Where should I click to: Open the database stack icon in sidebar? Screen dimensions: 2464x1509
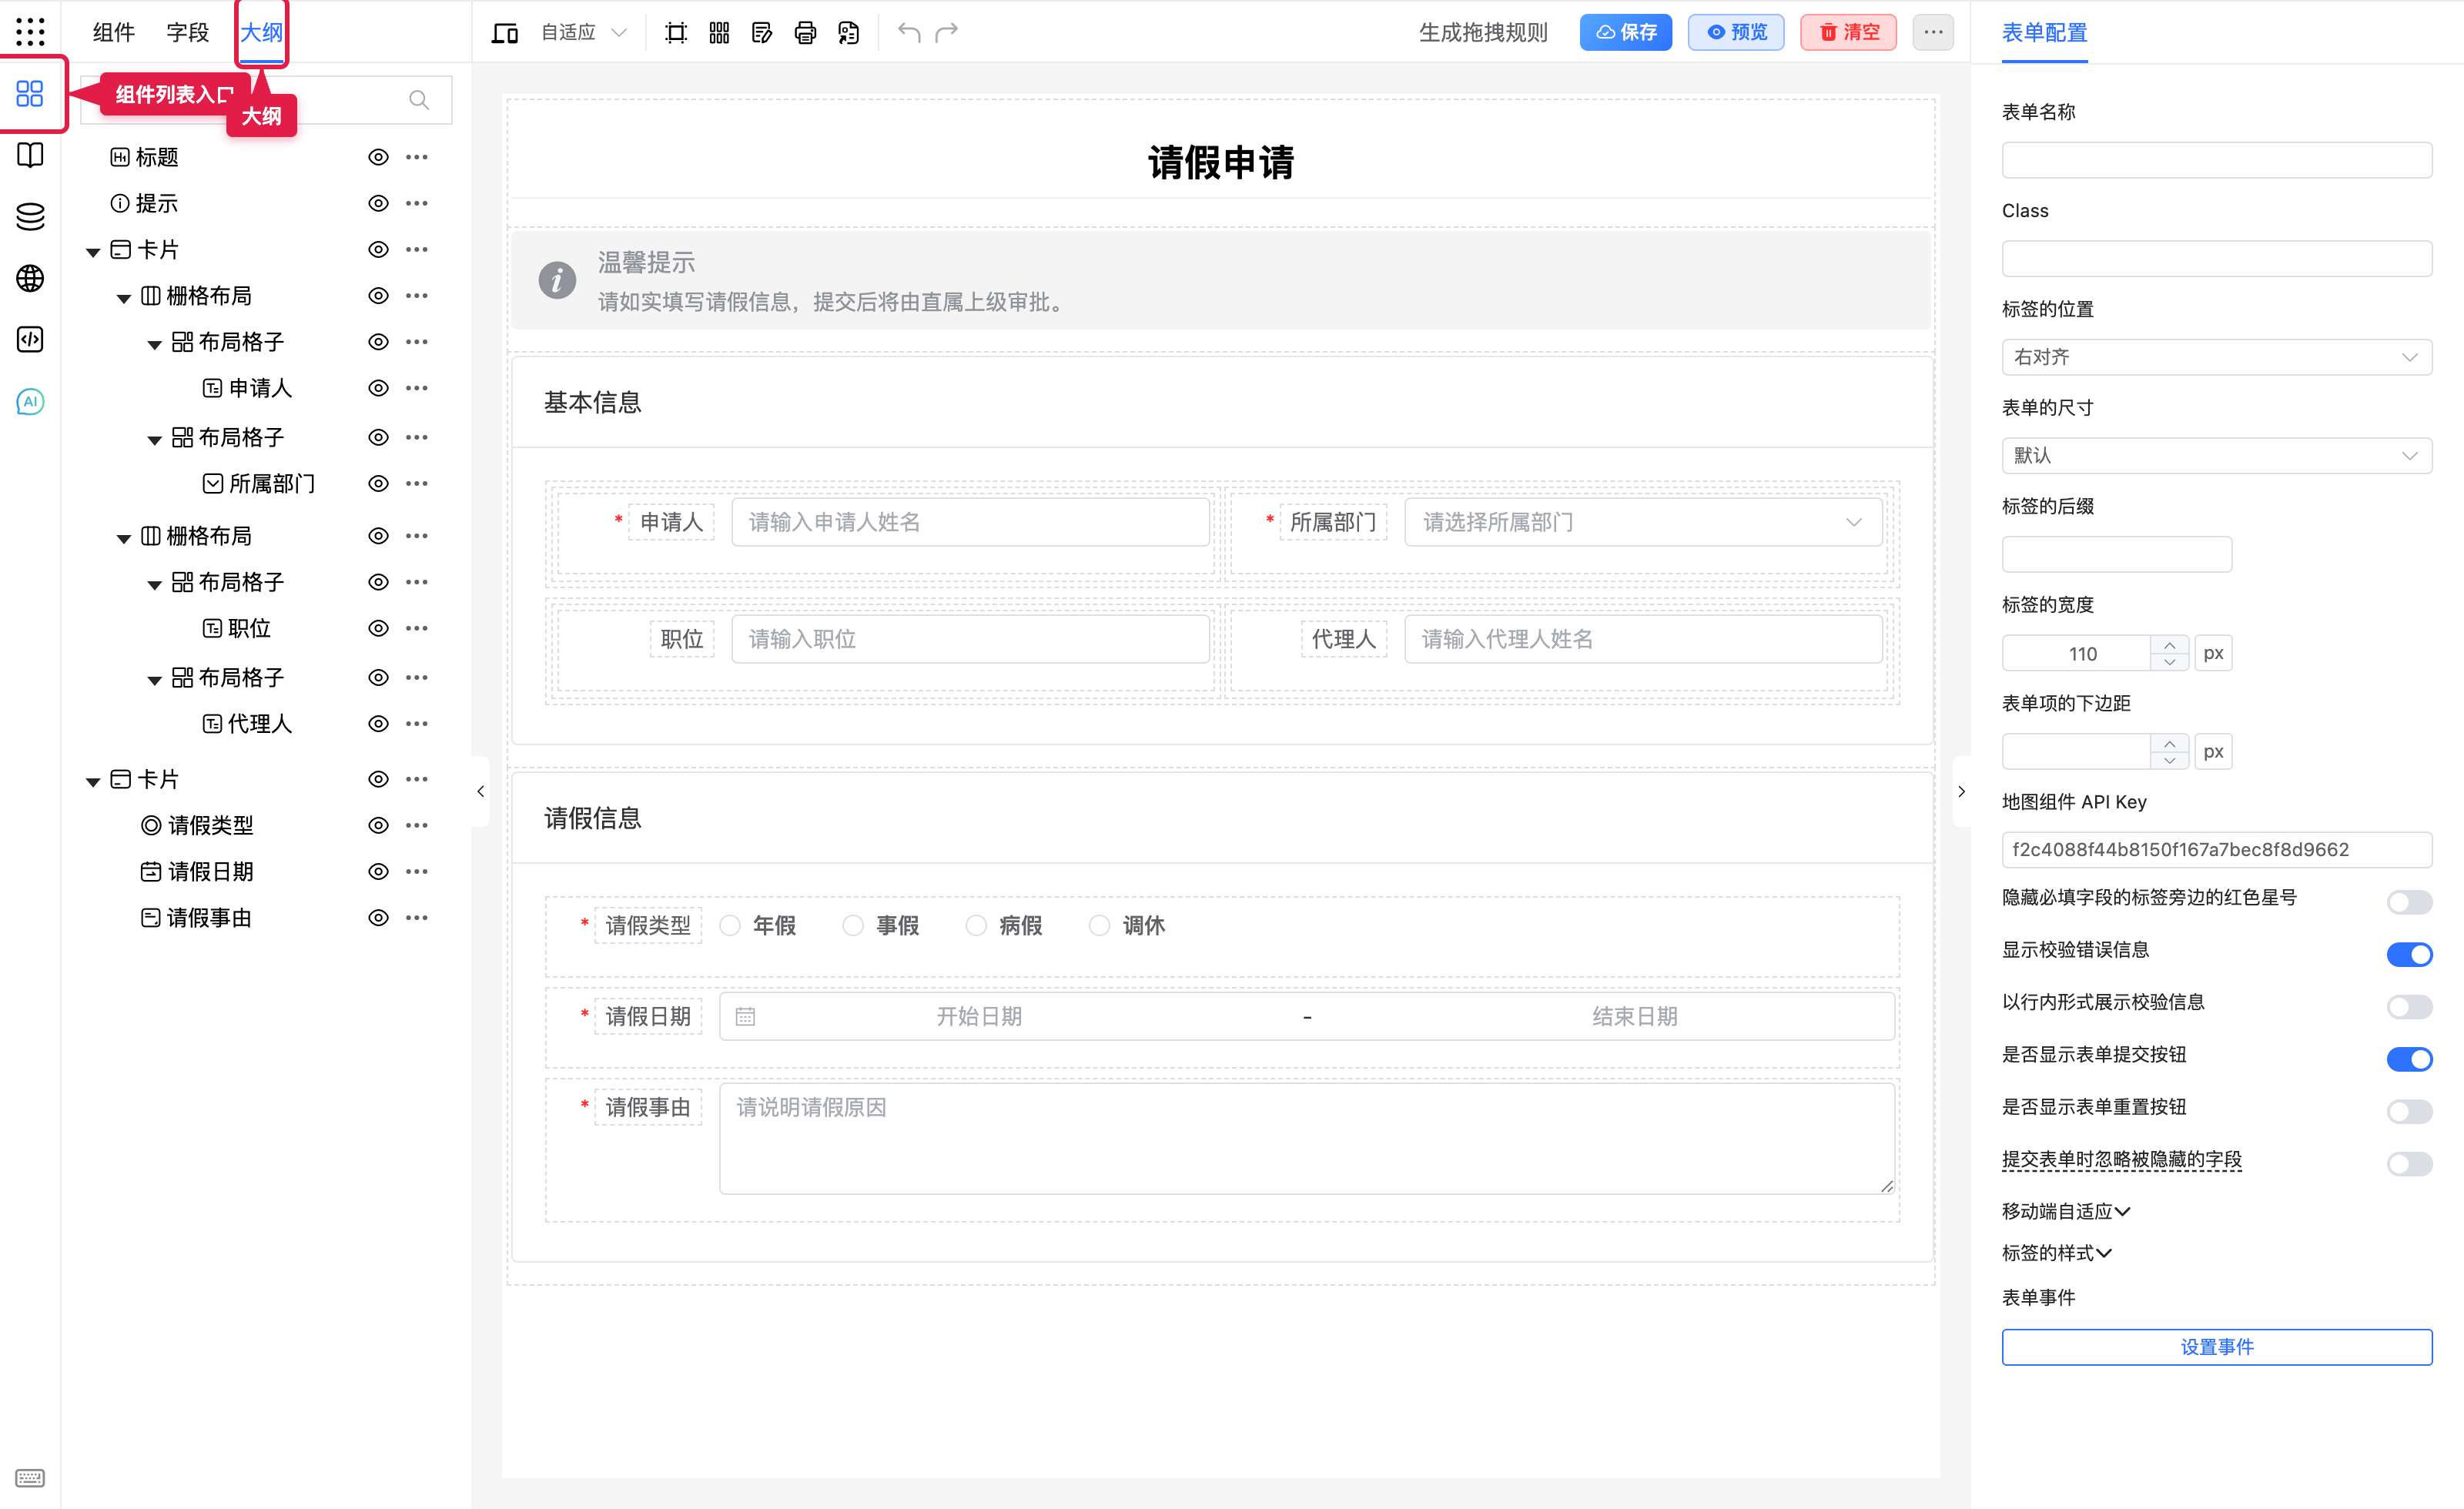coord(30,216)
